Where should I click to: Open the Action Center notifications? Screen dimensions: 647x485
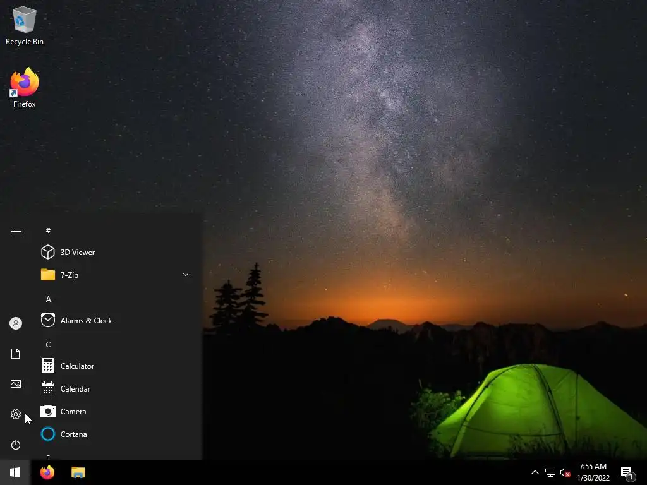pos(627,472)
